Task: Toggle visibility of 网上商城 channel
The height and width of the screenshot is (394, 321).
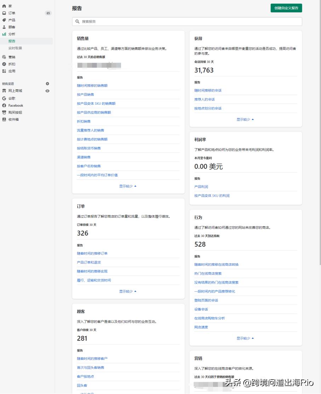Action: point(47,91)
